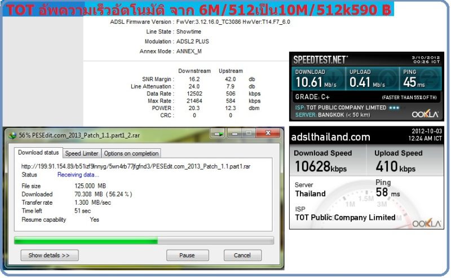Click the downstream SNR Margin 16.2
The width and height of the screenshot is (451, 278).
point(194,79)
